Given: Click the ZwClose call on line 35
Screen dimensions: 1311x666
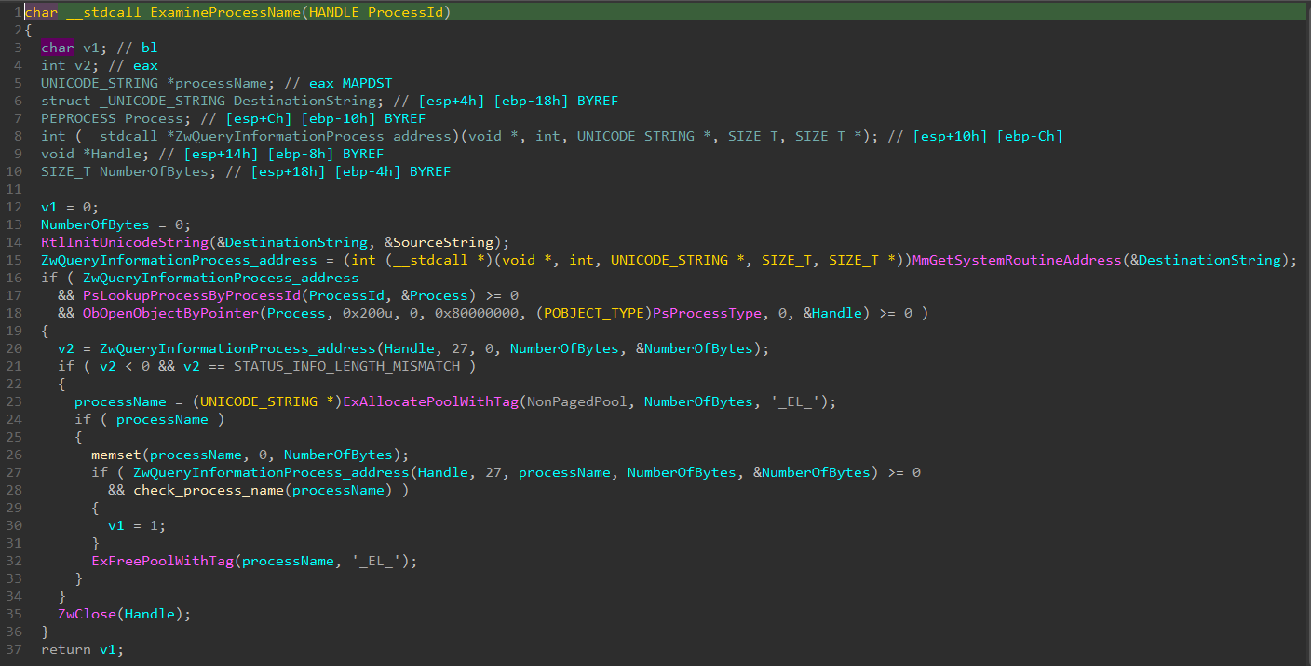Looking at the screenshot, I should point(87,614).
